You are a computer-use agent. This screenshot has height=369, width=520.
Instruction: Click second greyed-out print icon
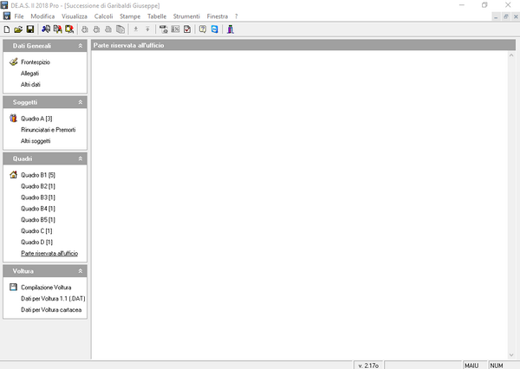[x=96, y=29]
